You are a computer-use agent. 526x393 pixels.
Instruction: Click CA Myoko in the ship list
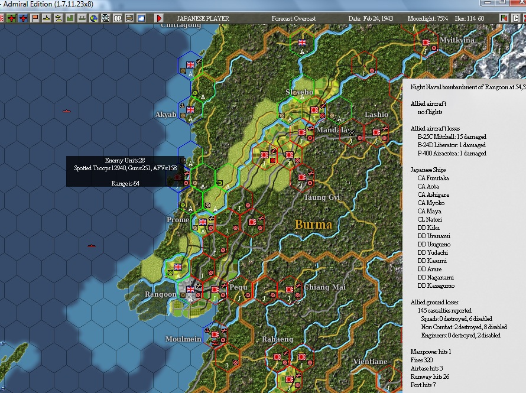(x=431, y=203)
